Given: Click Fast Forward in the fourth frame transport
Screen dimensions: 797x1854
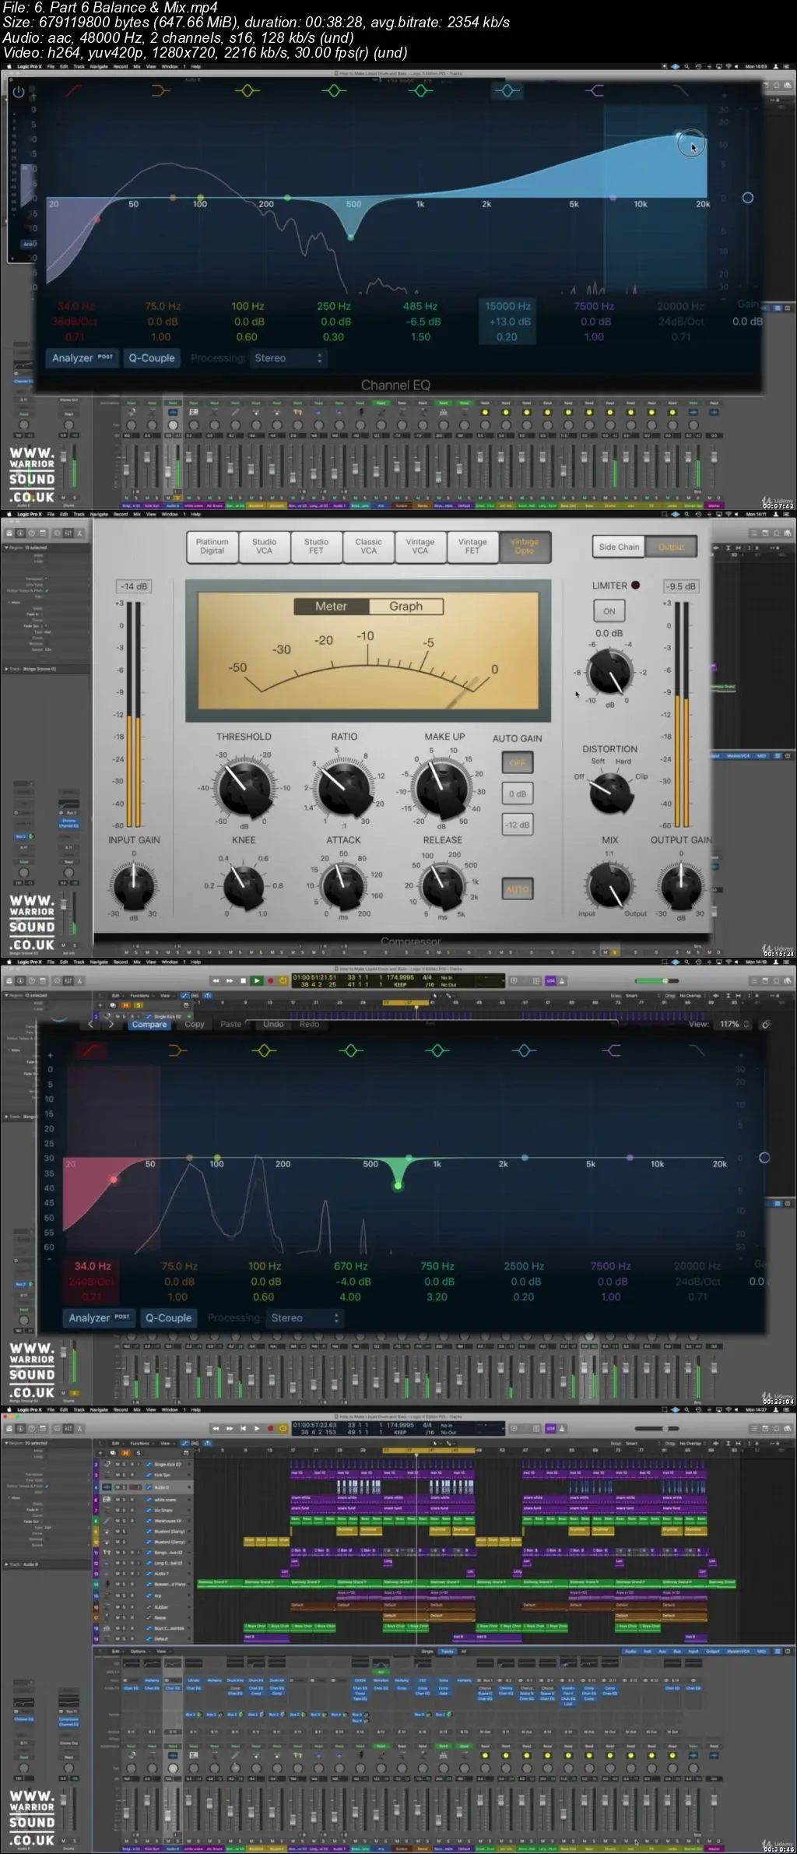Looking at the screenshot, I should pyautogui.click(x=229, y=1428).
